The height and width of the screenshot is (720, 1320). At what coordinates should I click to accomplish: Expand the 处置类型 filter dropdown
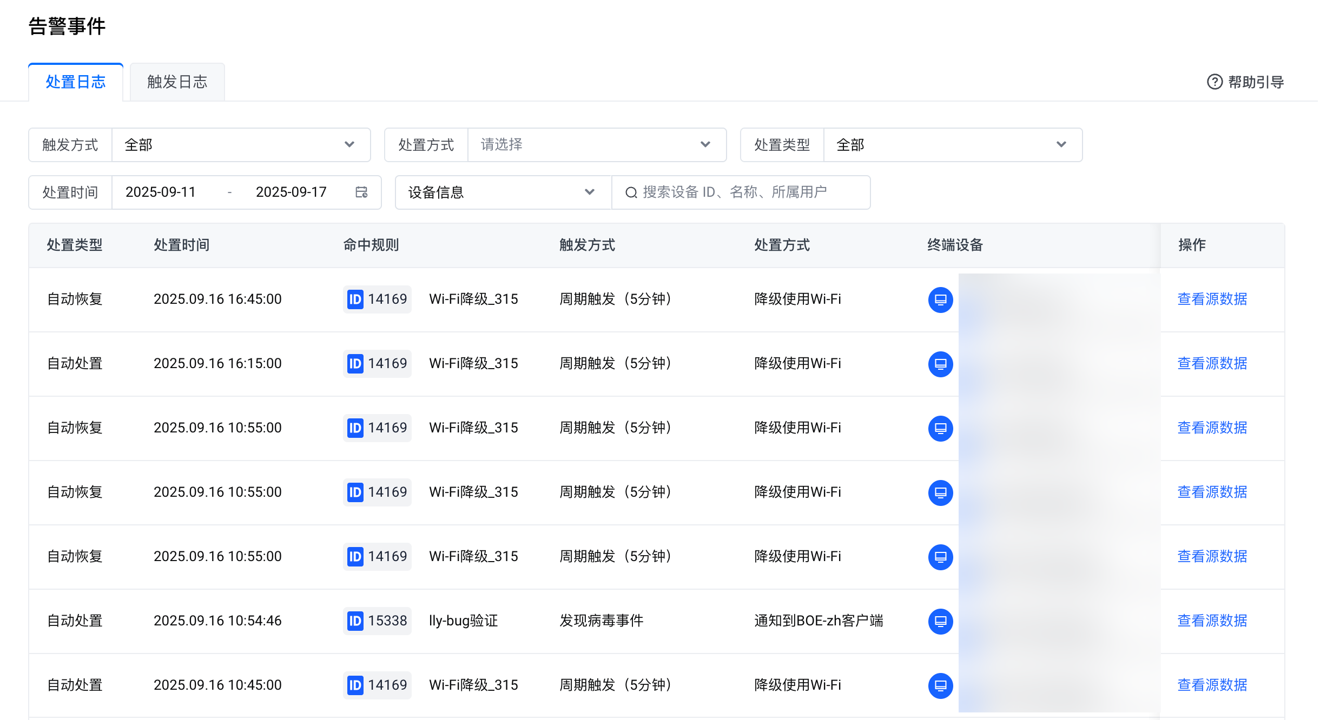click(x=952, y=145)
